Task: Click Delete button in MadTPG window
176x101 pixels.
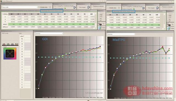Action: (x=170, y=28)
